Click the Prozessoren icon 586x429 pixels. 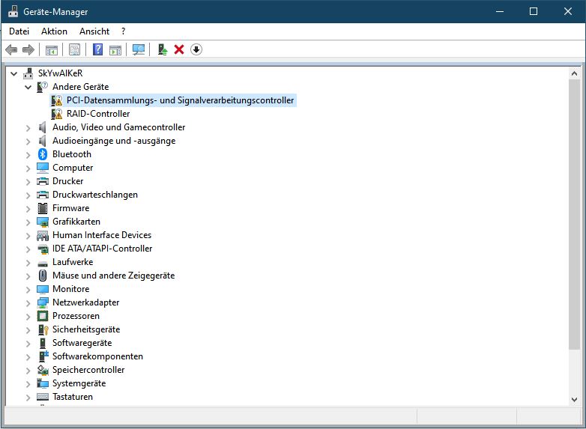pyautogui.click(x=43, y=316)
